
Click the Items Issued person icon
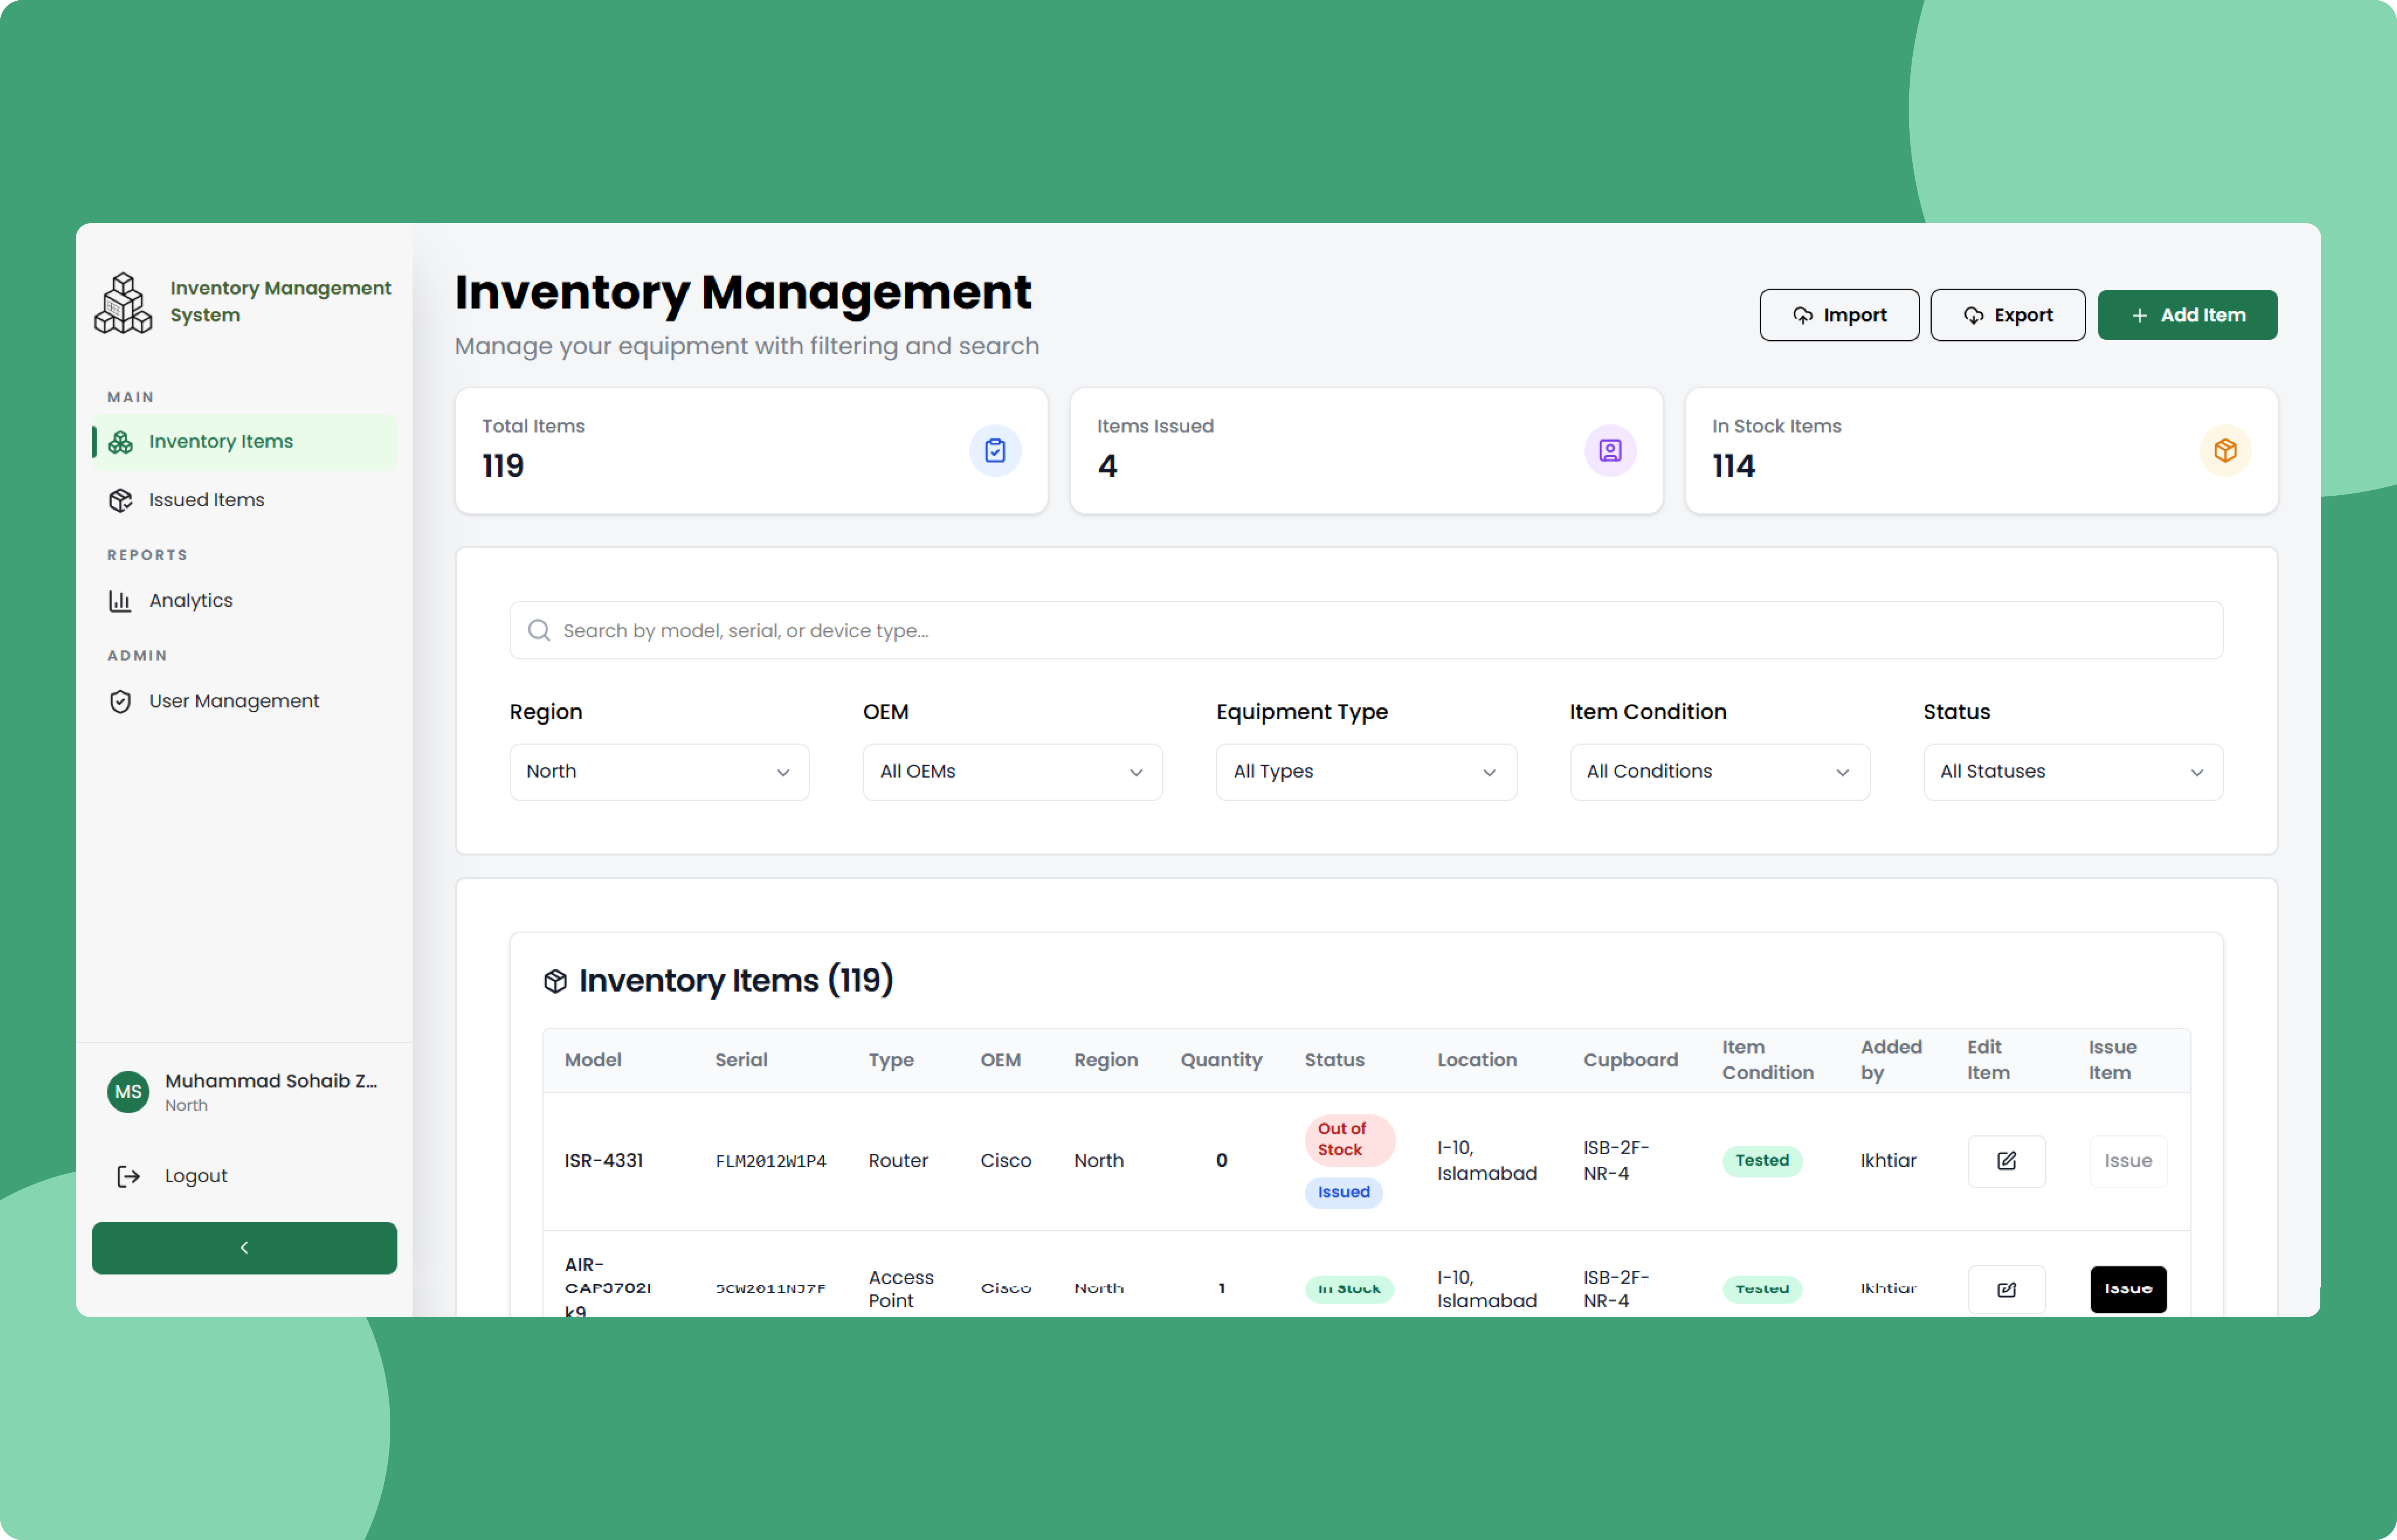point(1610,451)
